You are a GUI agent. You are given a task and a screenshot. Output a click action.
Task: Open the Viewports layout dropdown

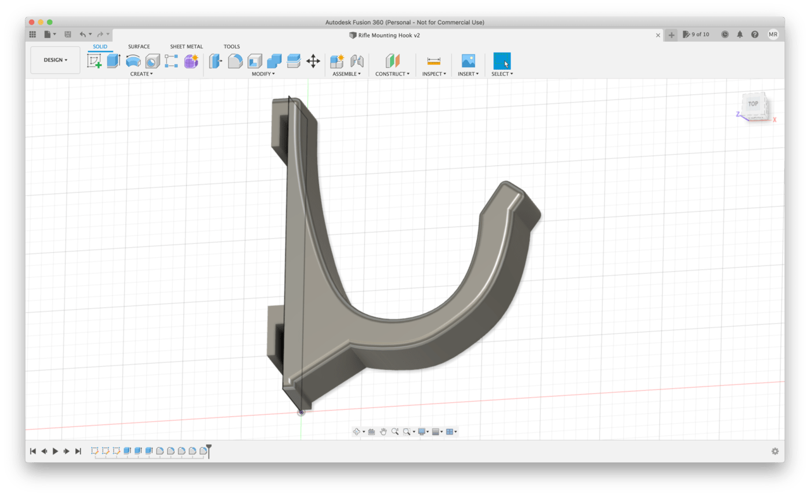click(x=452, y=431)
